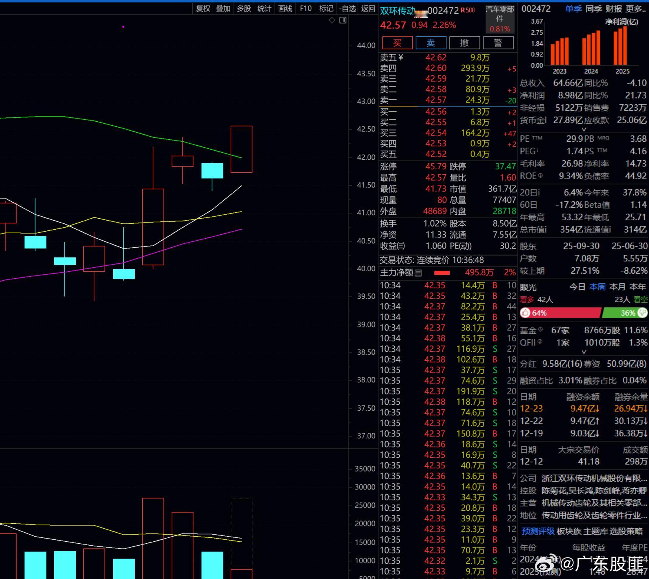Expand the financial summary chevron below 货币金
The height and width of the screenshot is (579, 649).
584,129
